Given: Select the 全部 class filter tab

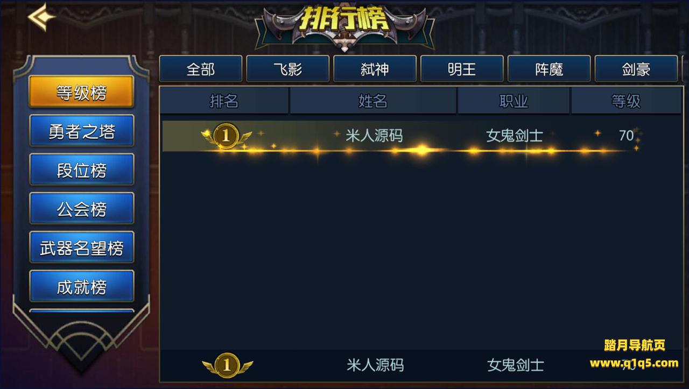Looking at the screenshot, I should tap(201, 69).
